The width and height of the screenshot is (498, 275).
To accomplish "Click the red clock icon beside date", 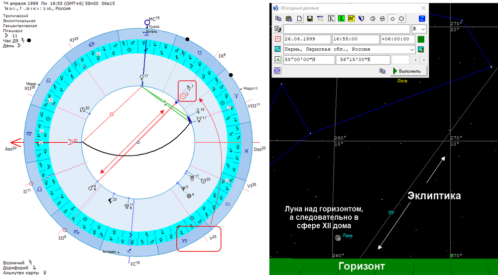I will pyautogui.click(x=277, y=39).
